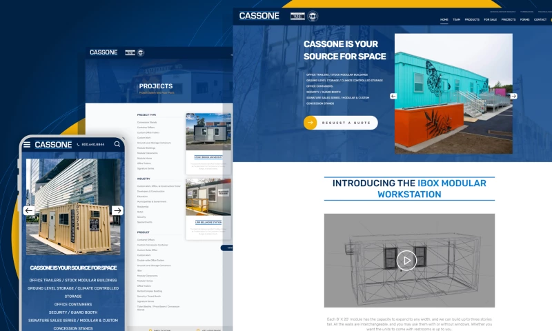This screenshot has width=552, height=331.
Task: Click 'Office Containers' in the mobile mockup list
Action: 73,304
